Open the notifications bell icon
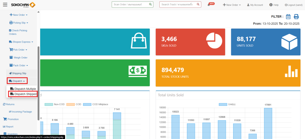This screenshot has width=305, height=139. (209, 5)
